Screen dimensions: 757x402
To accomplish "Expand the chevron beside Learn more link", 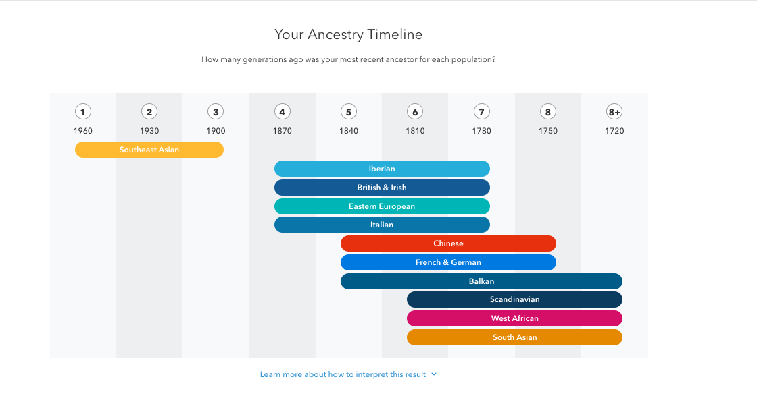I will [x=434, y=374].
